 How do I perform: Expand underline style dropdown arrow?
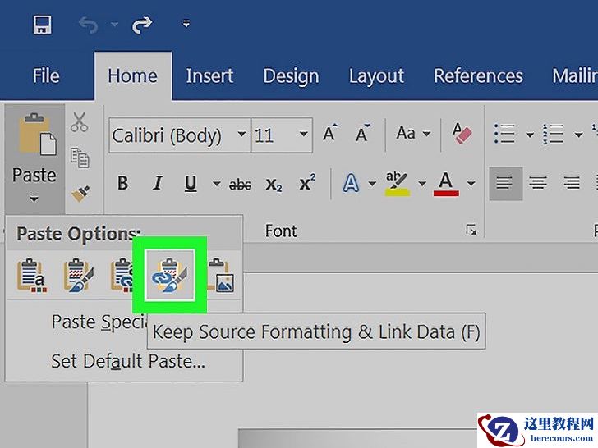(x=217, y=184)
